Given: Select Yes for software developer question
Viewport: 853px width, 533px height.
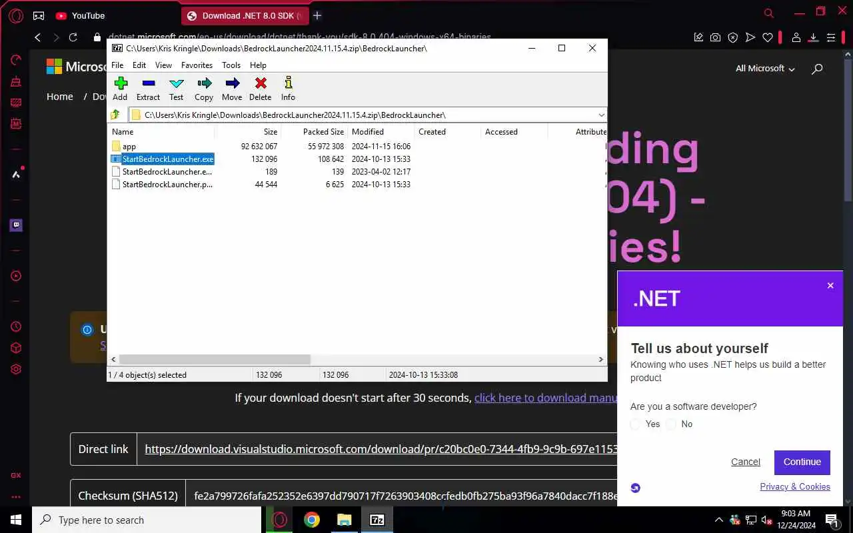Looking at the screenshot, I should click(x=636, y=424).
